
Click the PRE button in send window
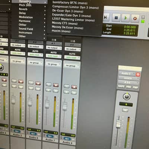click(129, 87)
